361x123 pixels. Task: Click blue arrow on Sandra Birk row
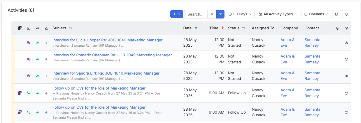tap(46, 76)
